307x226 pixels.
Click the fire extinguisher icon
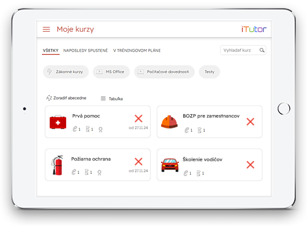click(58, 165)
